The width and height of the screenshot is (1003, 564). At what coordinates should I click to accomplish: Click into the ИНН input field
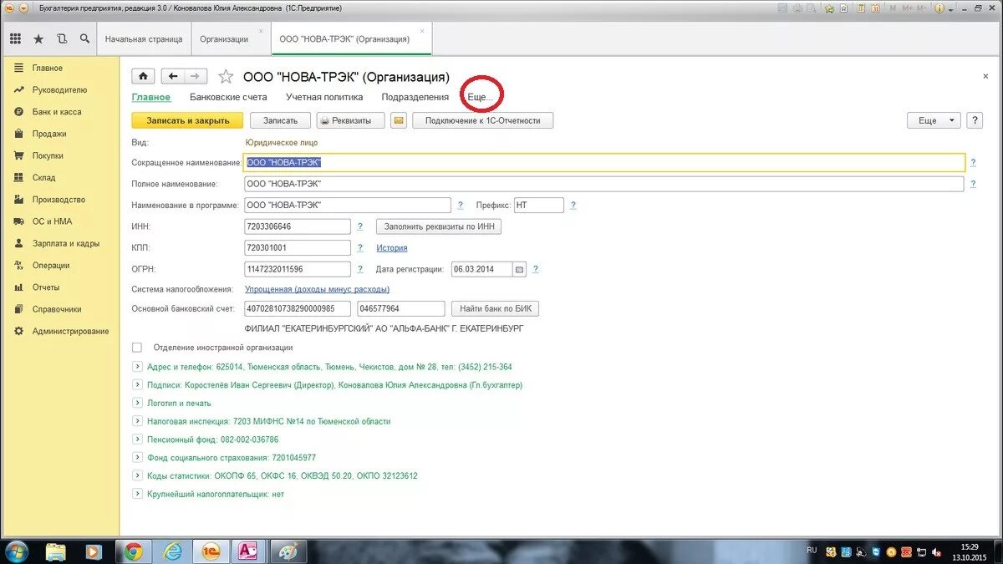(298, 226)
